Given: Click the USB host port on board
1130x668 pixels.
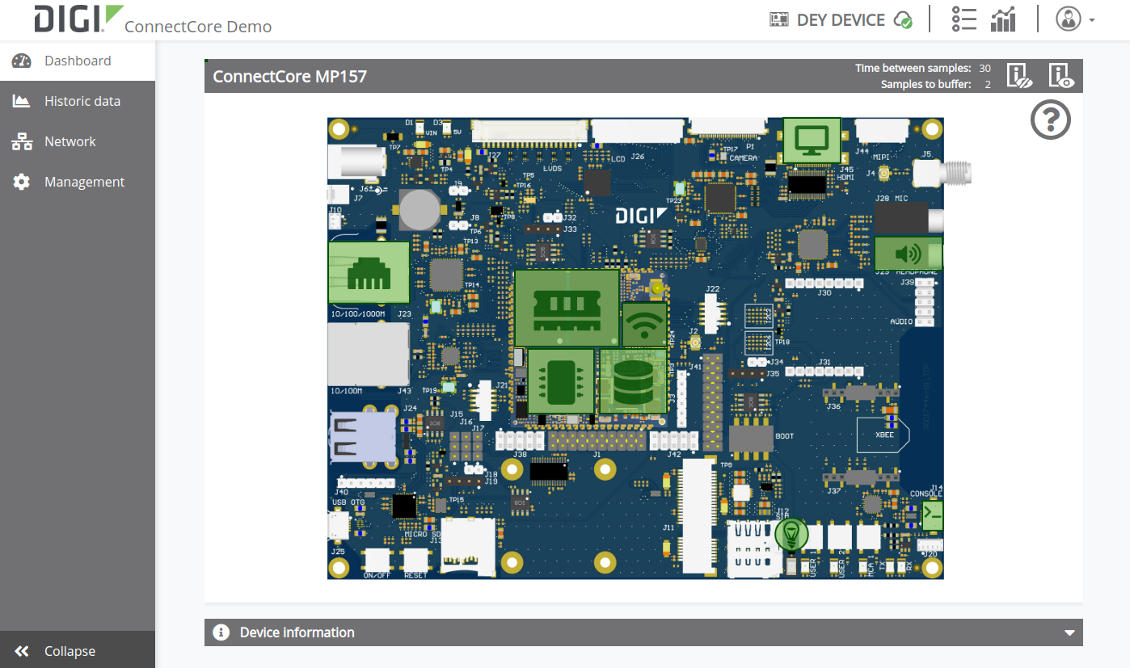Looking at the screenshot, I should (363, 437).
